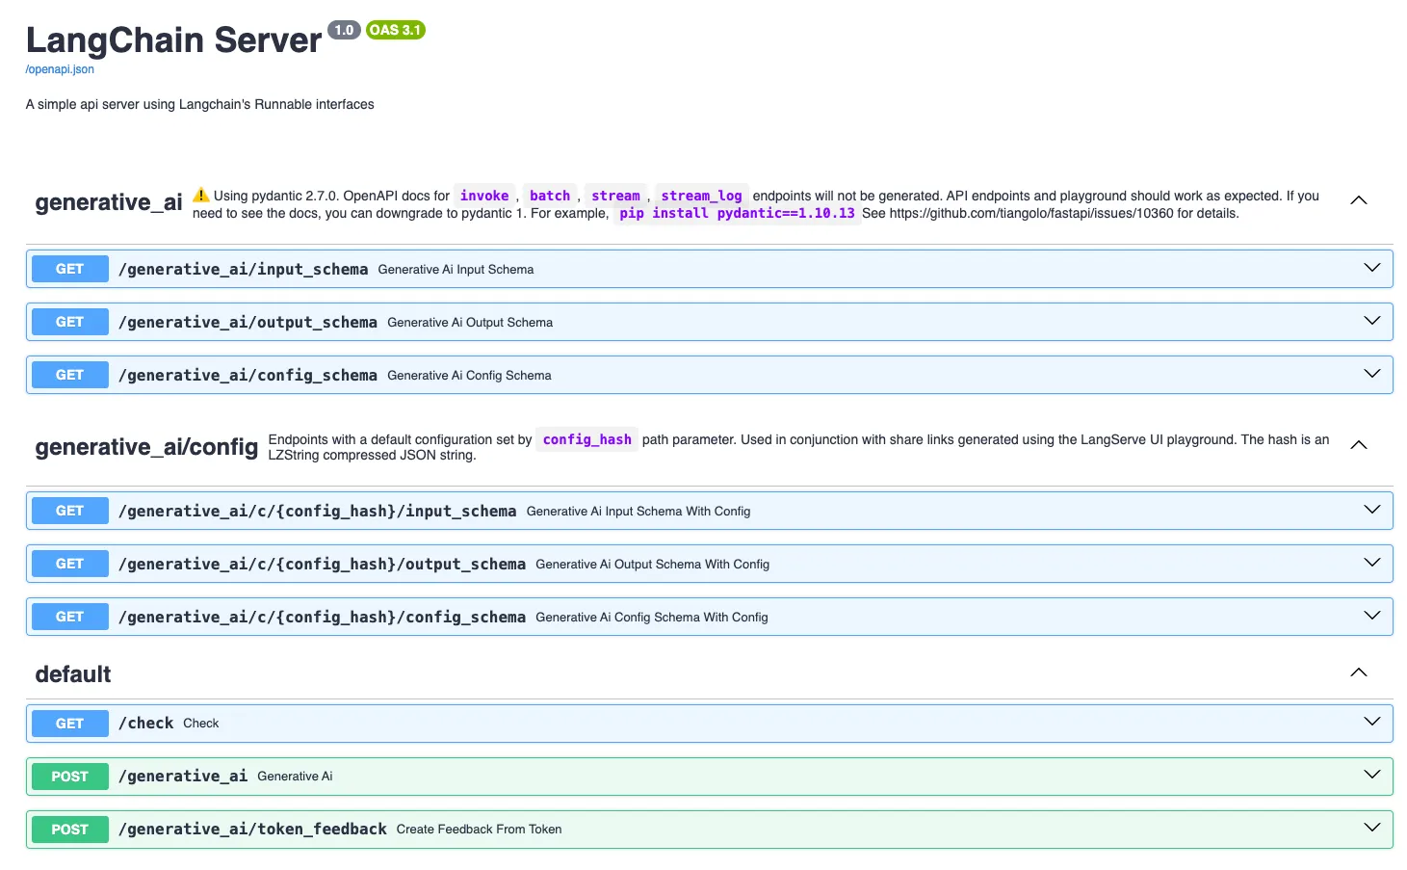Screen dimensions: 1407x870
Task: Expand arrow for {config_hash}/config_schema endpoint
Action: 1371,616
